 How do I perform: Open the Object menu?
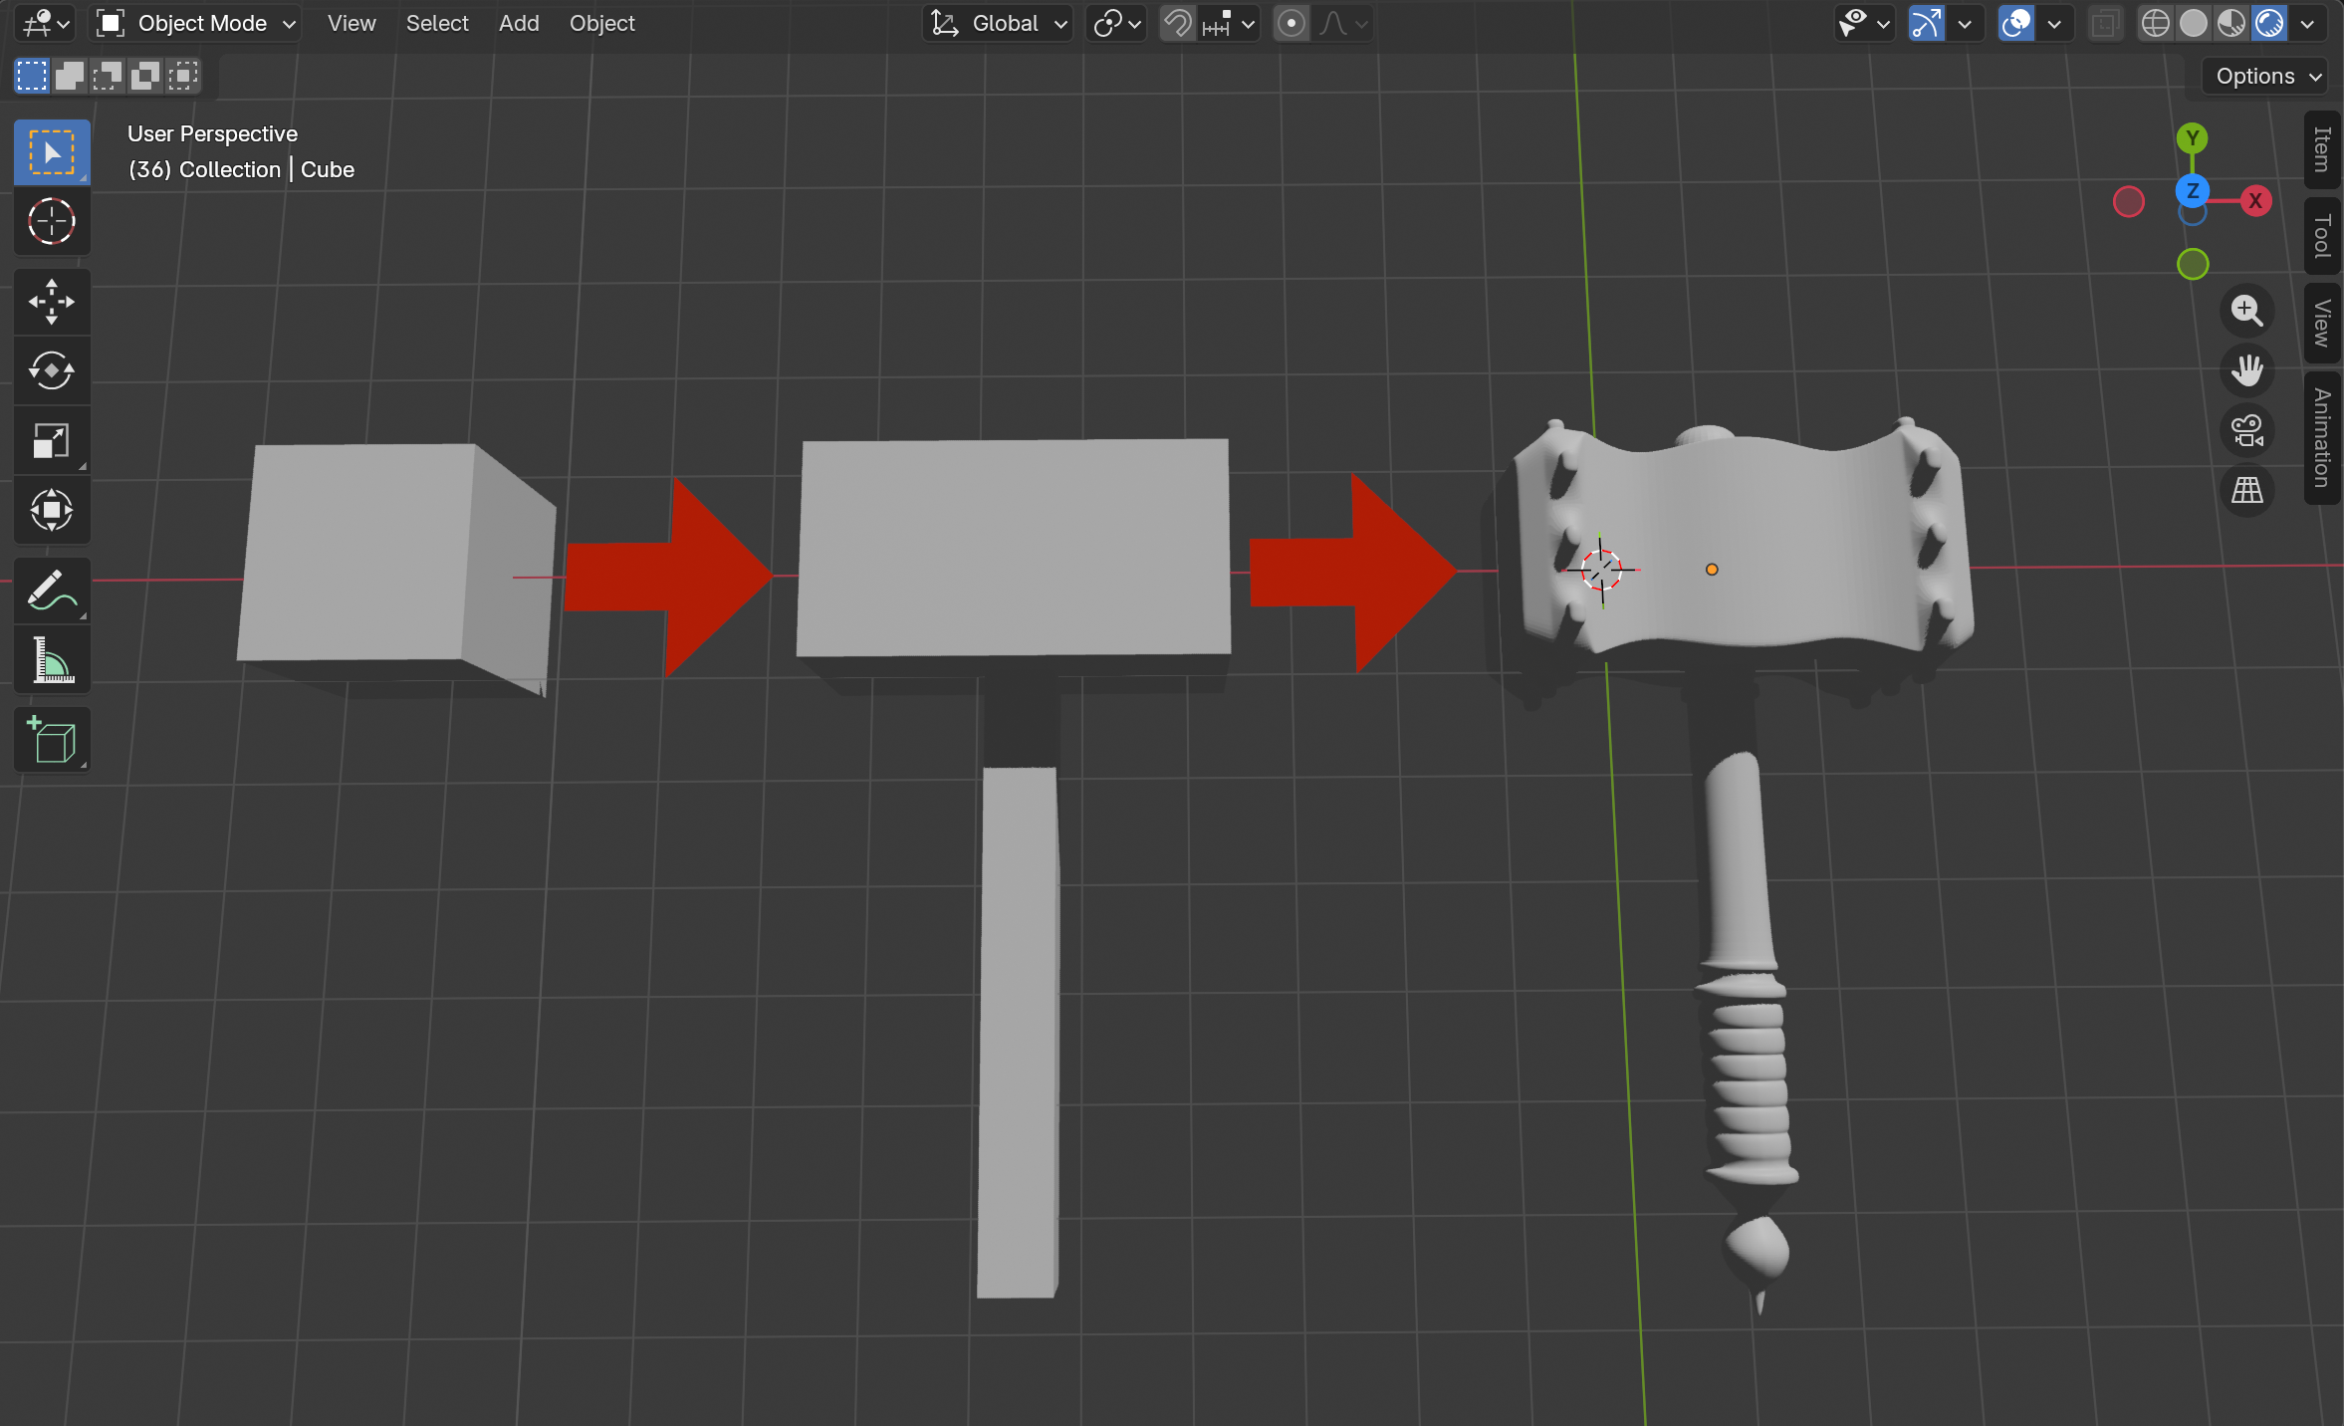point(602,23)
